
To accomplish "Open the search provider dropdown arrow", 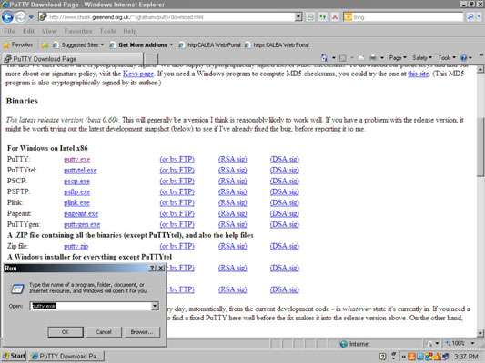I will [479, 17].
